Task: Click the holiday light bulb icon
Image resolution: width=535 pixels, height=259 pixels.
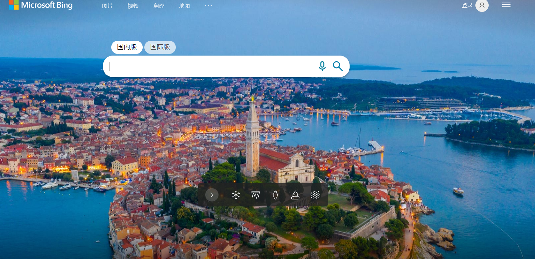Action: (x=275, y=195)
